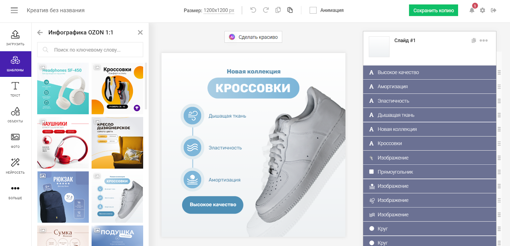
Task: Focus the keyword search field
Action: pyautogui.click(x=90, y=50)
